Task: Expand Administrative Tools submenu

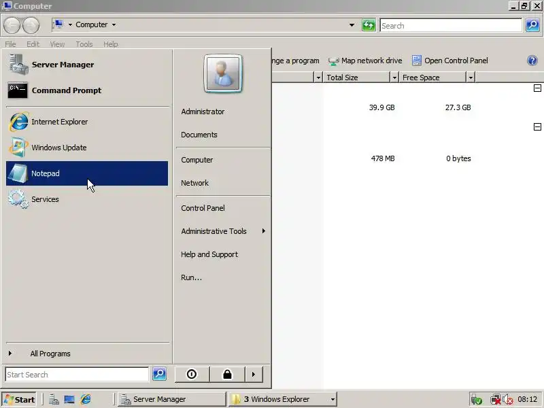Action: click(223, 231)
